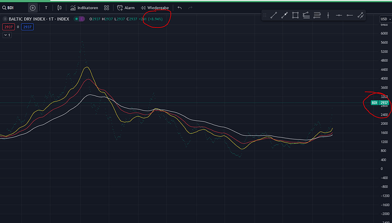
Task: Click the 4400 price axis label
Action: 384,70
